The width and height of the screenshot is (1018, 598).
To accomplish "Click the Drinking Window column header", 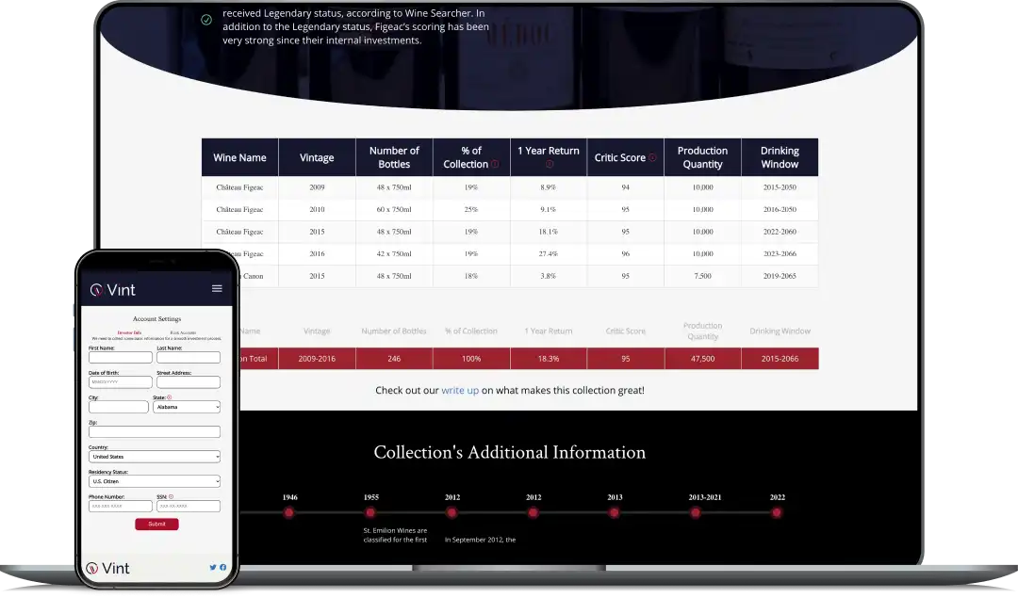I will (780, 157).
